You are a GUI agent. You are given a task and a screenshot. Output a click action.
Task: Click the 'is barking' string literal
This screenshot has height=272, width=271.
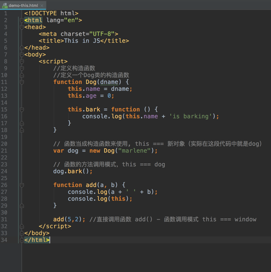click(191, 116)
